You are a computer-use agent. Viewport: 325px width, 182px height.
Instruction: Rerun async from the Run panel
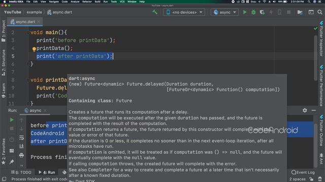click(12, 120)
